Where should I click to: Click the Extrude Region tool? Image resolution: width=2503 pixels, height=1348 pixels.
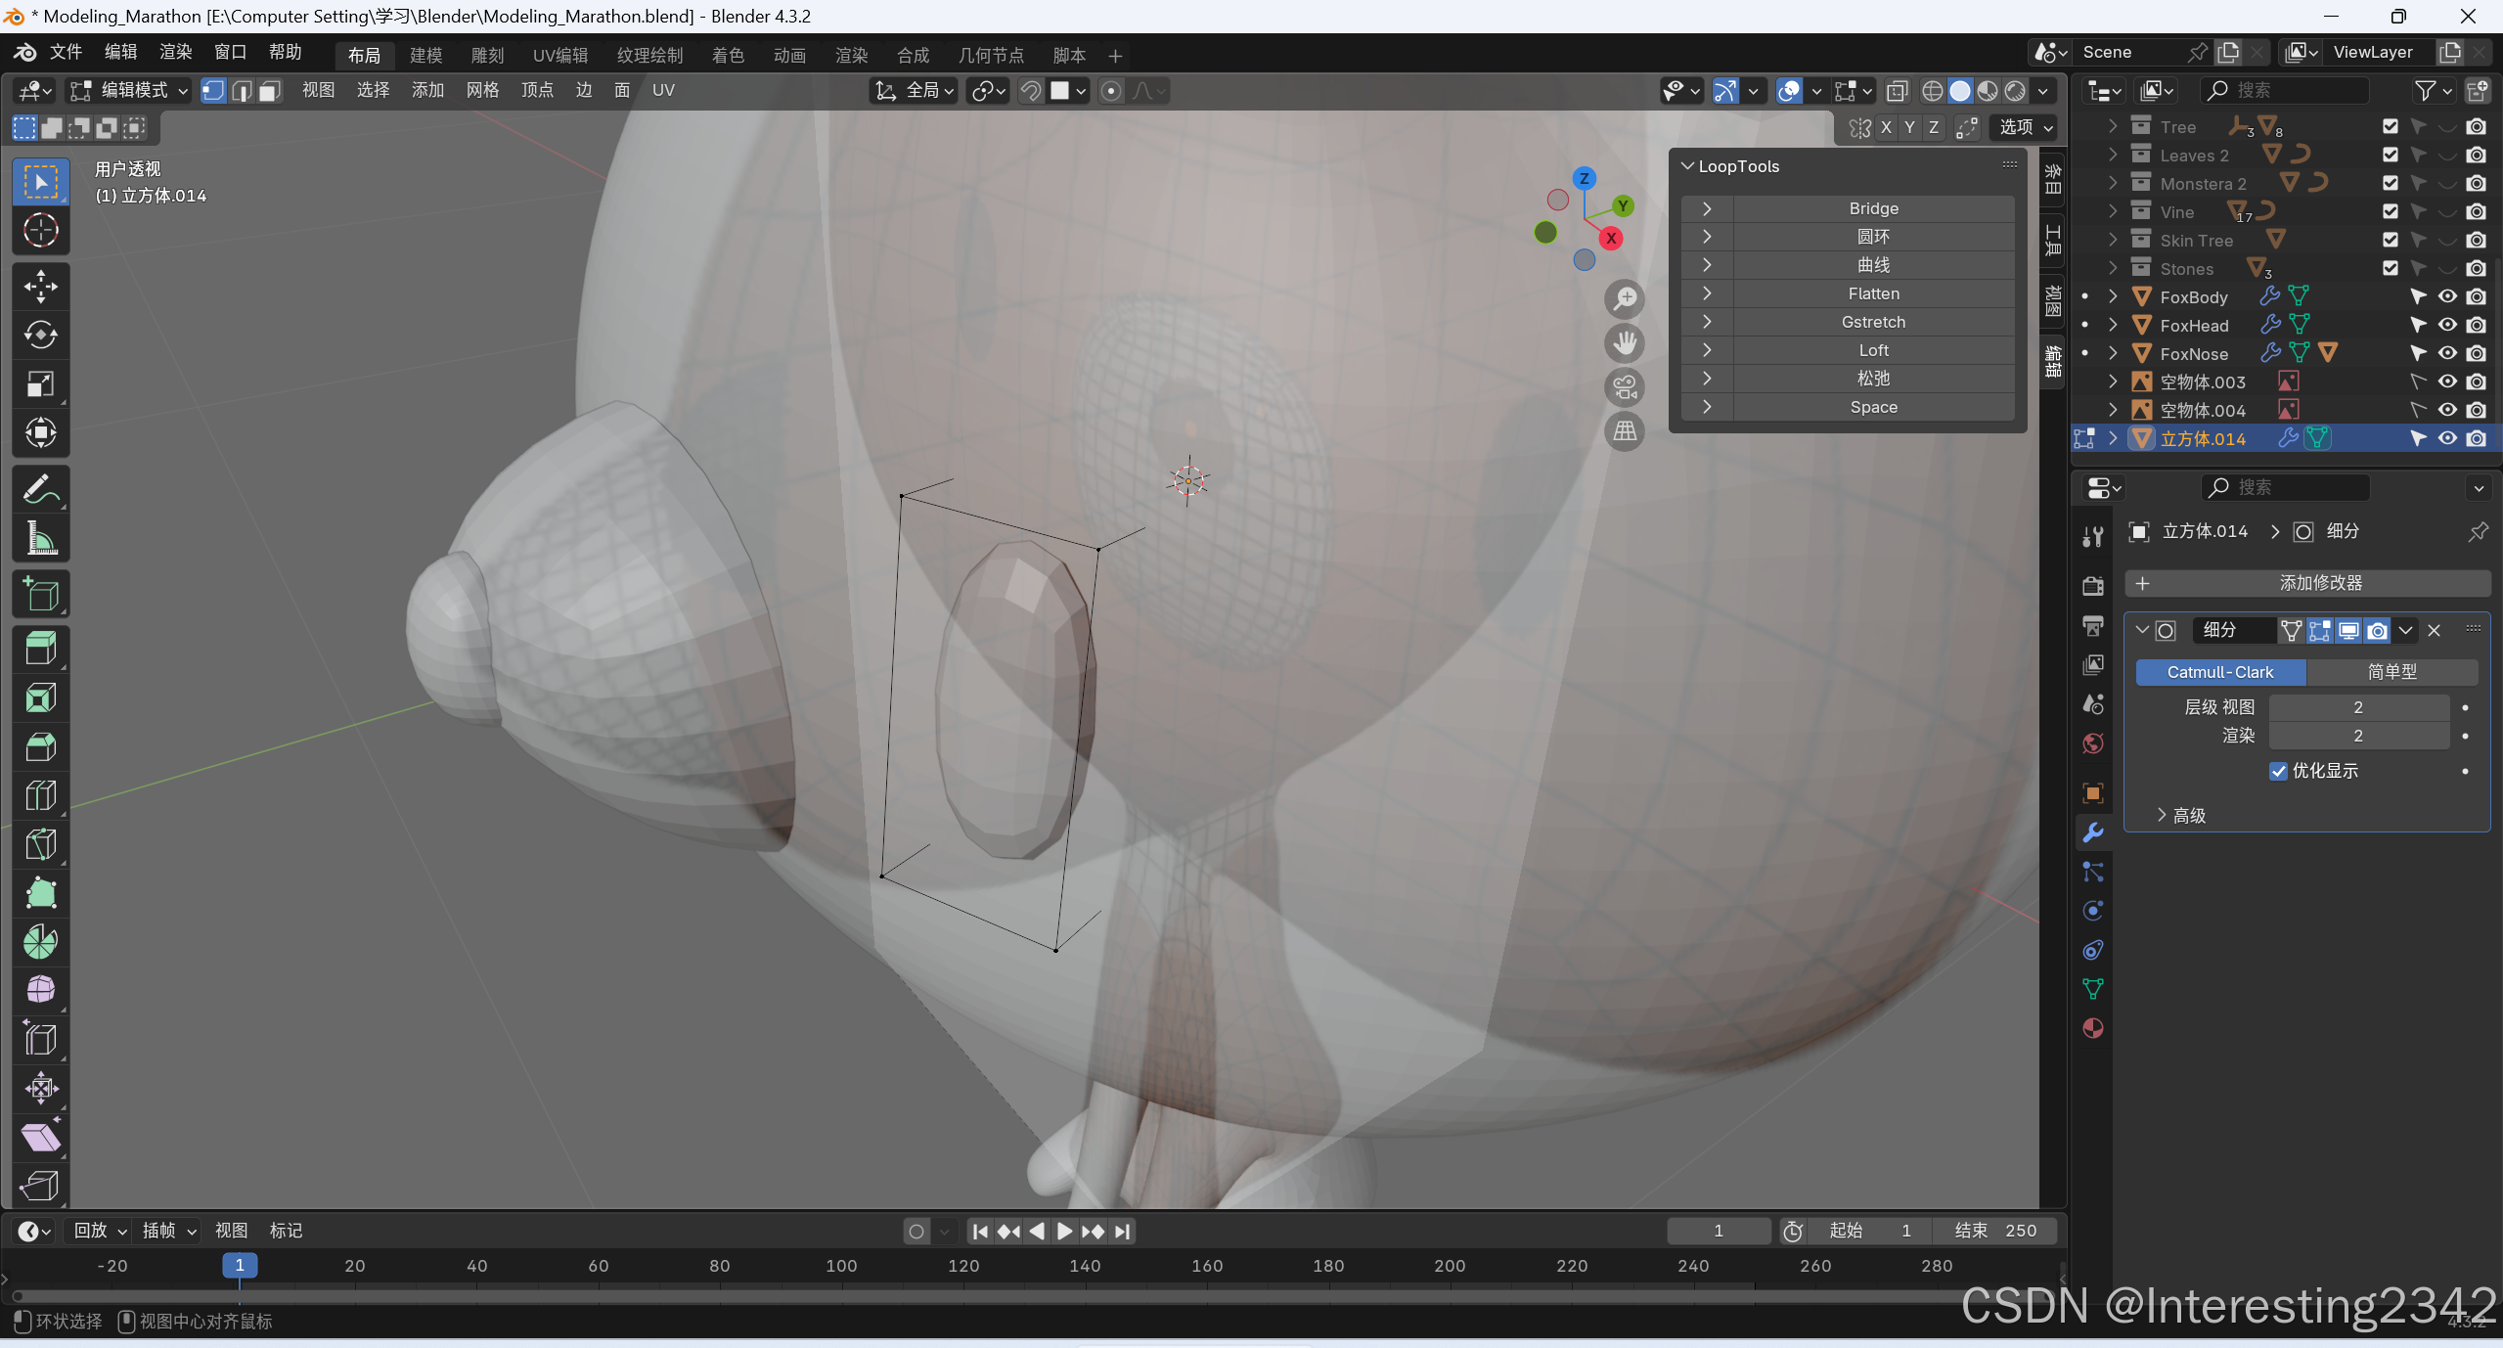(40, 649)
